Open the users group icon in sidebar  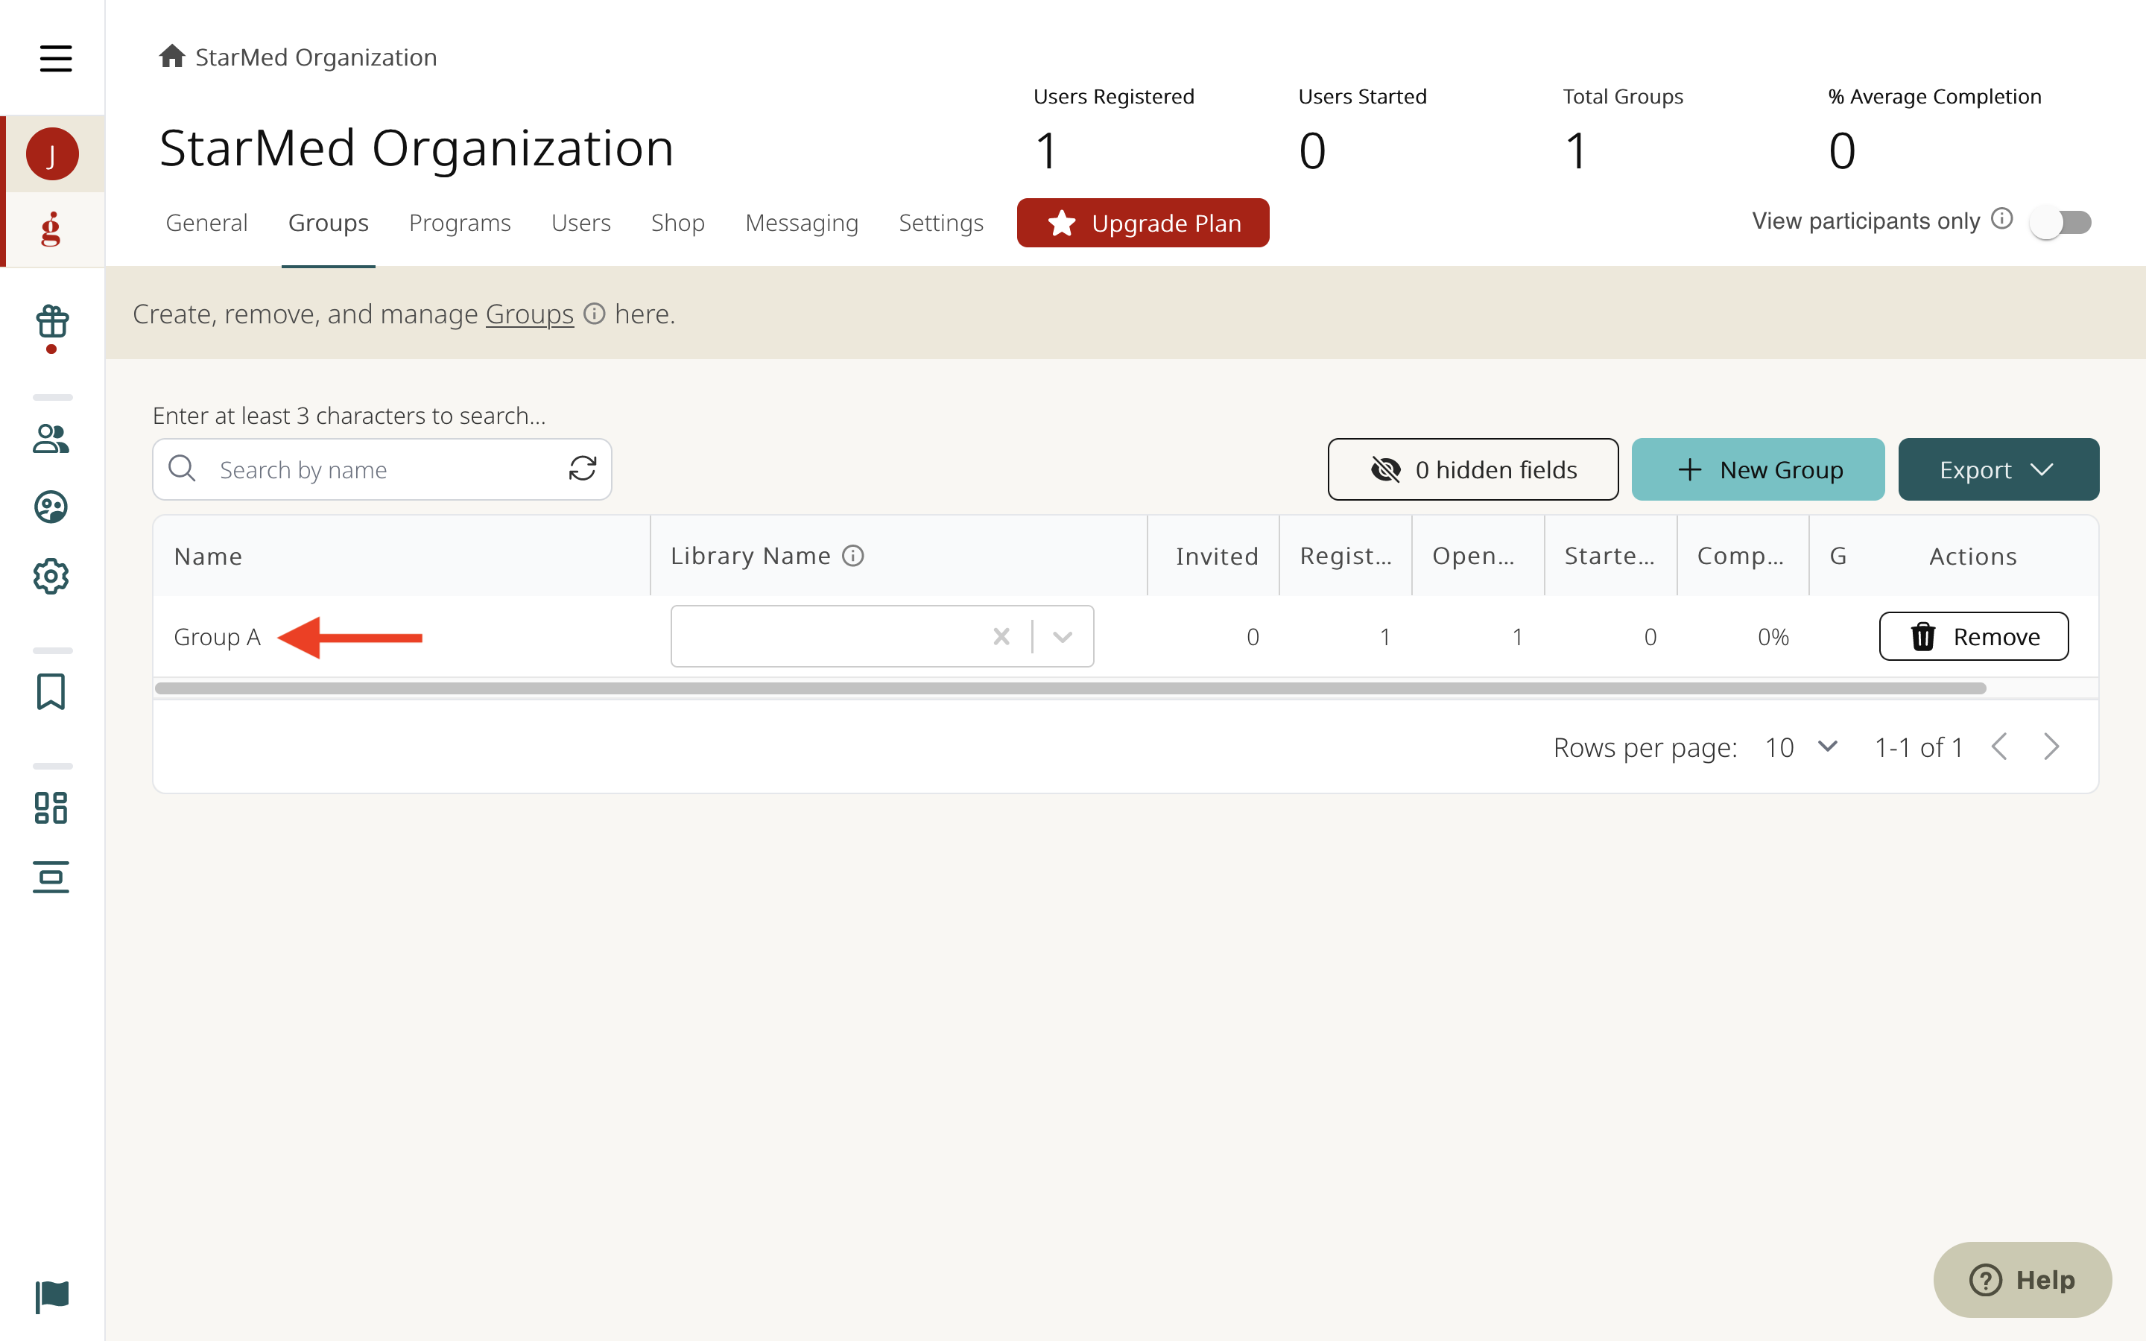[x=51, y=438]
